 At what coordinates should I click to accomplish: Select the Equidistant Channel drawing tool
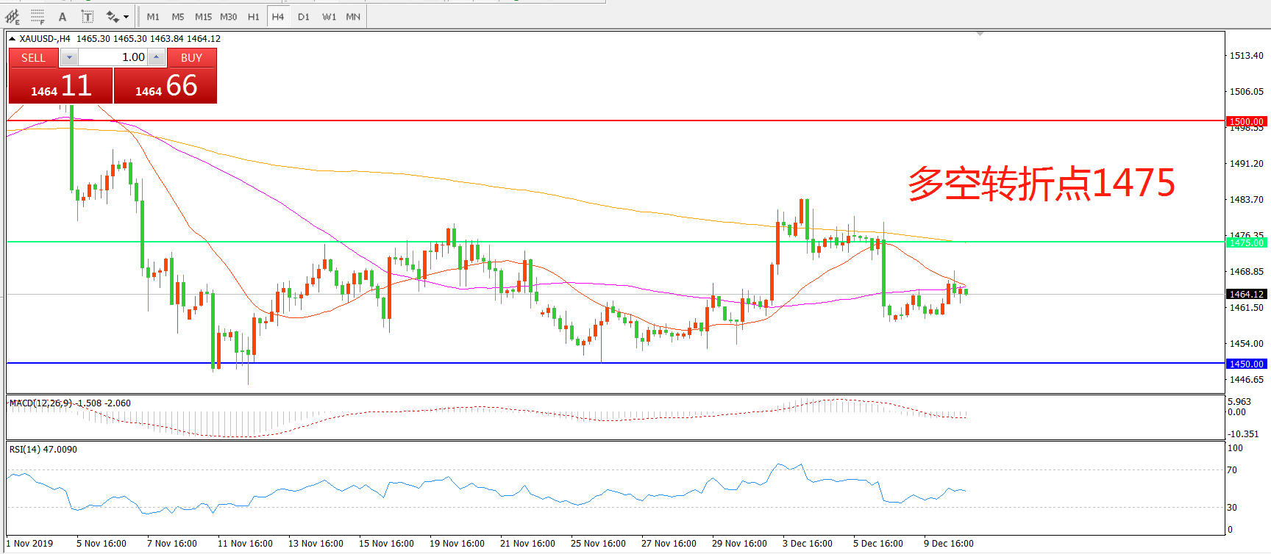[x=13, y=16]
